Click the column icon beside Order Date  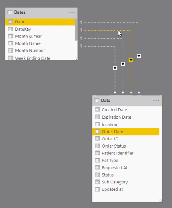pos(97,132)
